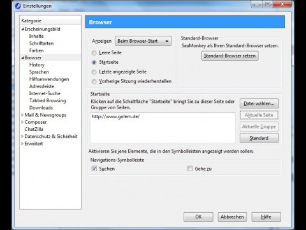
Task: Select the Leere Seite radio option
Action: (x=94, y=53)
